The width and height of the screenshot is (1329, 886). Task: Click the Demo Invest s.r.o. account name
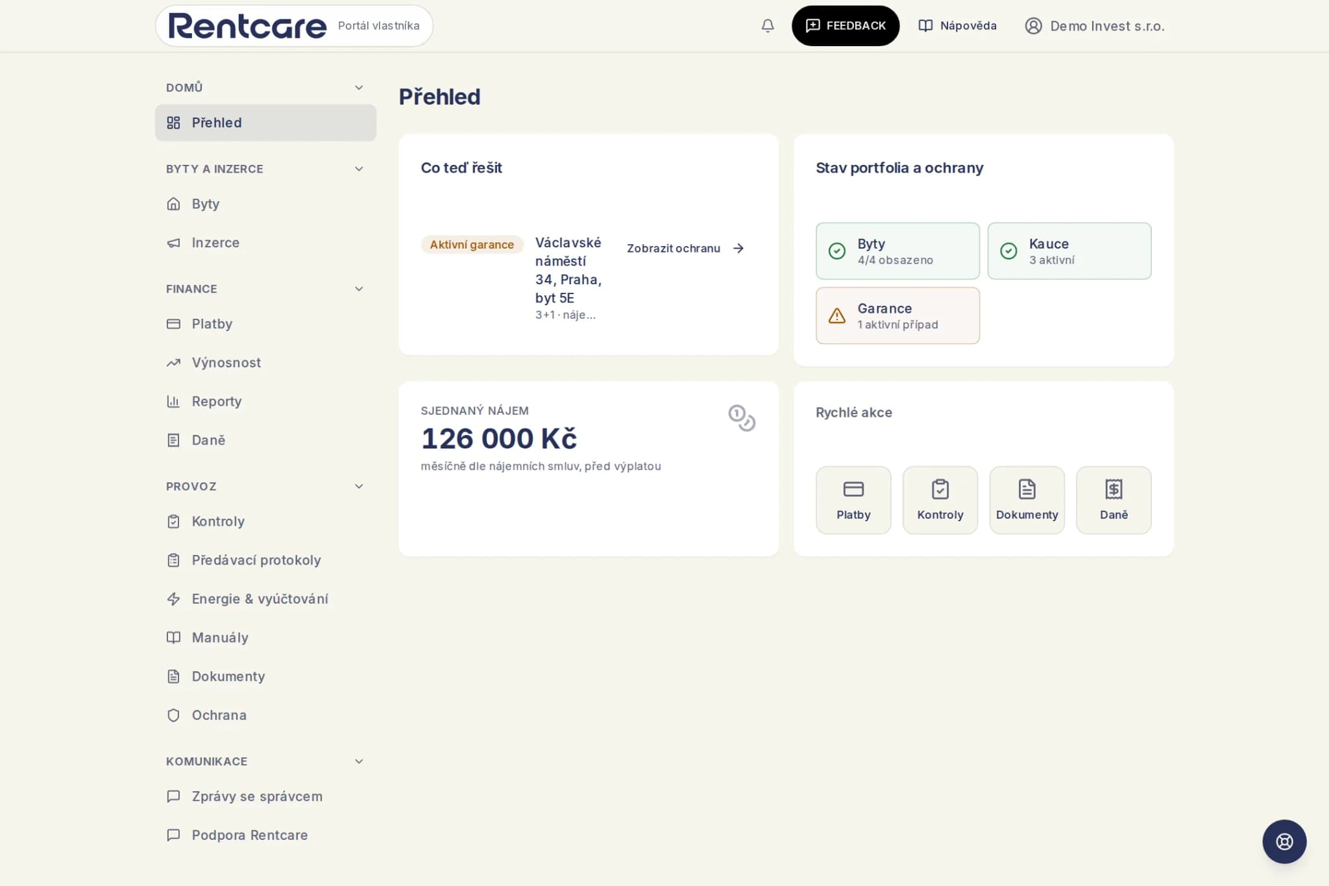pos(1107,26)
